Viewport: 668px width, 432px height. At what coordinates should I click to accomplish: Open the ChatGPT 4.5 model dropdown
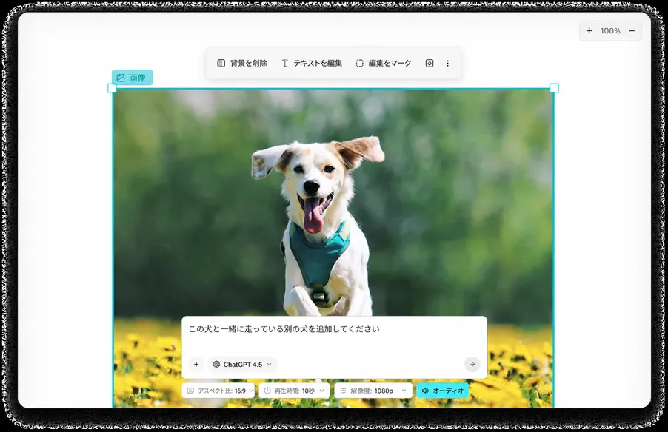242,365
